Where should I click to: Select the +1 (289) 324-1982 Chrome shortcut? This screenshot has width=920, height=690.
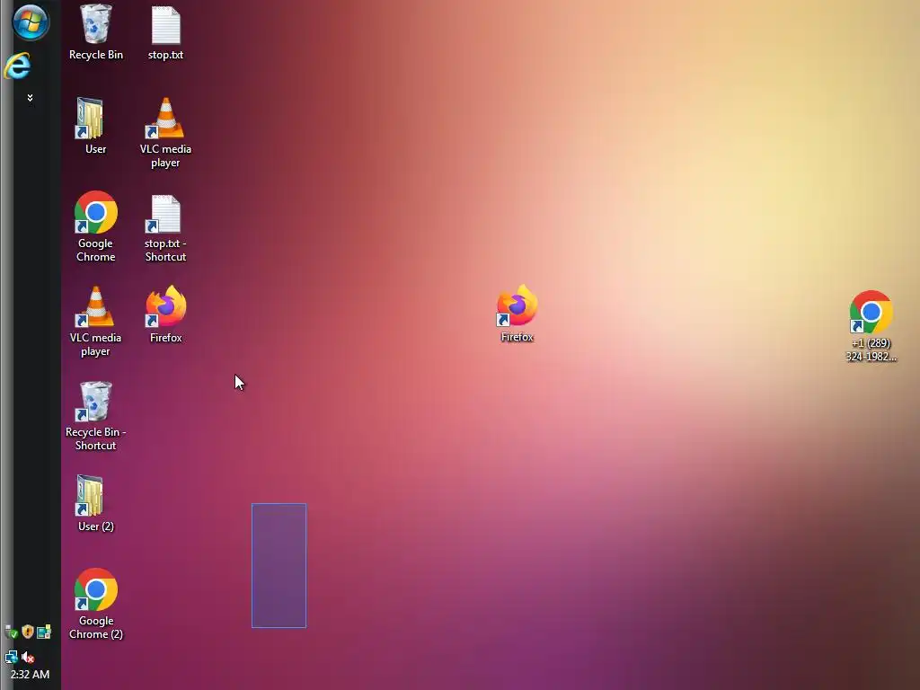tap(871, 327)
